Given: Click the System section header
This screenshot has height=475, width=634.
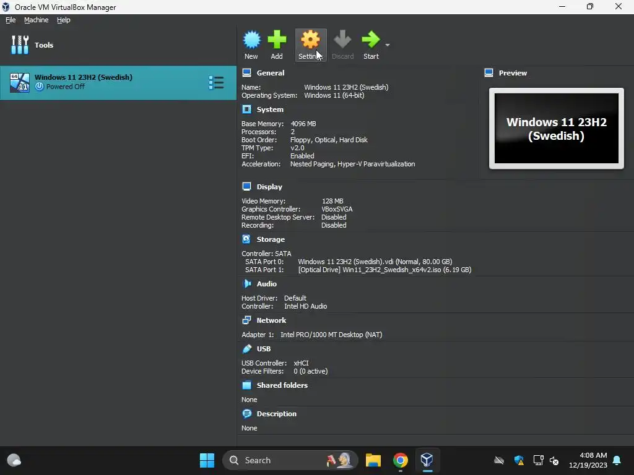Looking at the screenshot, I should click(x=270, y=109).
